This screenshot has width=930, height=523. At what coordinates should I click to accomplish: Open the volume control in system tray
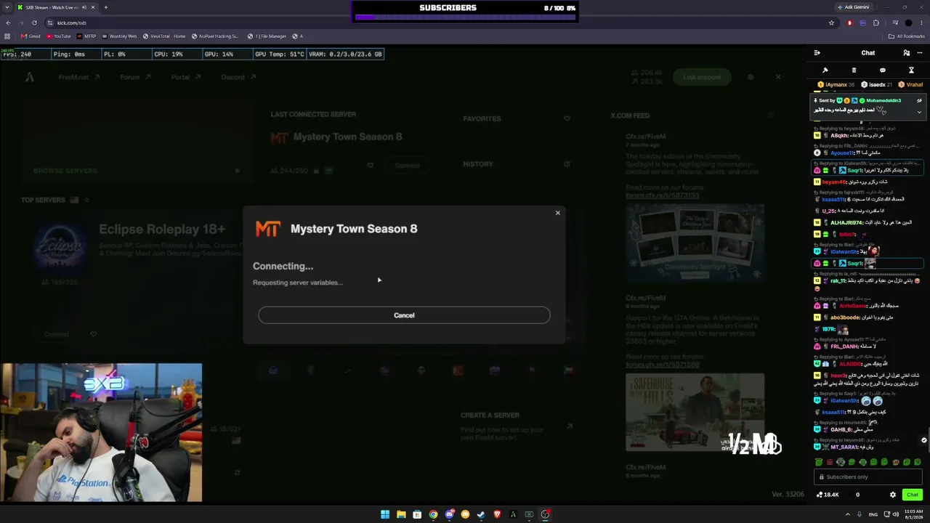(894, 514)
